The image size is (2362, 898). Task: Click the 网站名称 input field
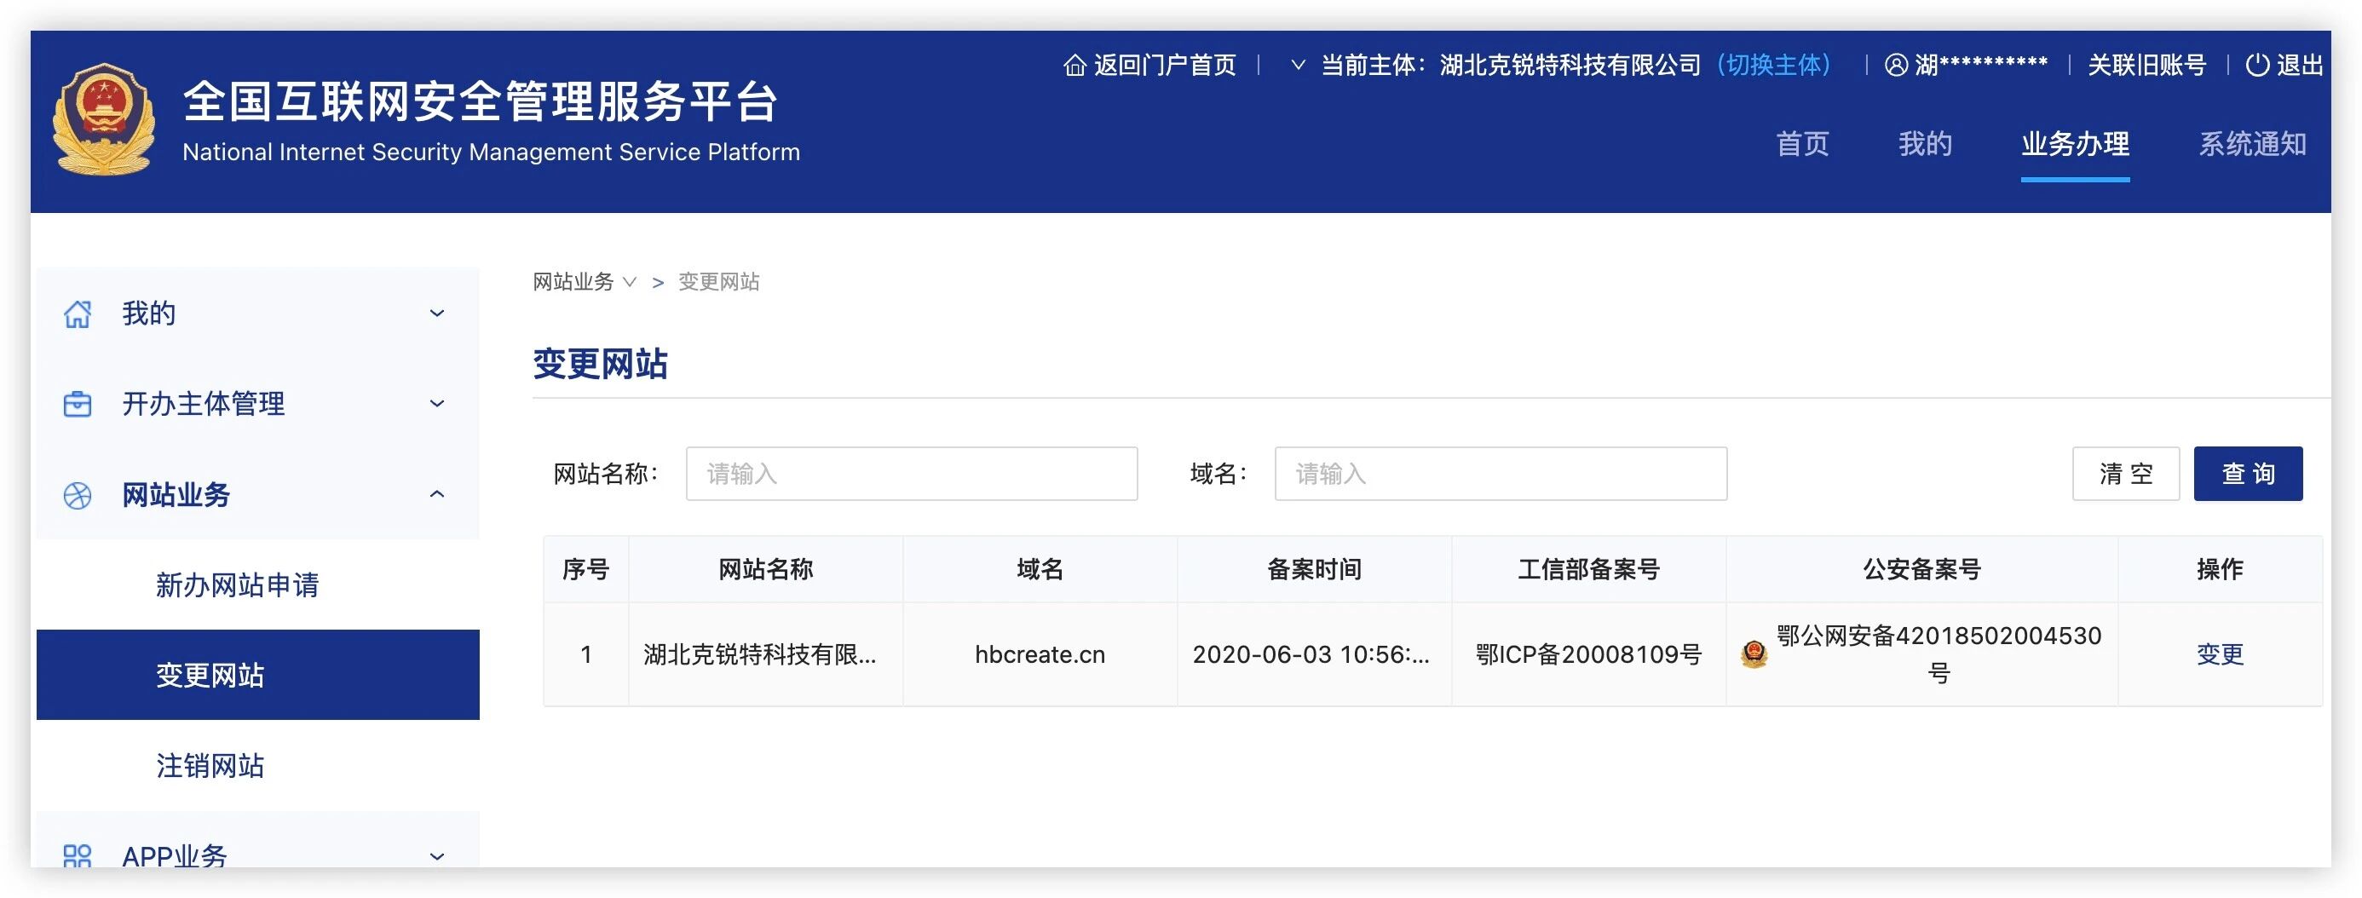tap(912, 474)
